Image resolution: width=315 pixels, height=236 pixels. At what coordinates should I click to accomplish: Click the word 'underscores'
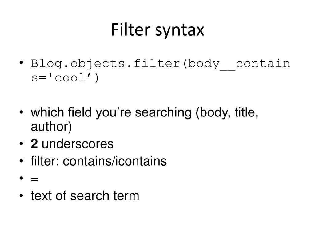(78, 144)
